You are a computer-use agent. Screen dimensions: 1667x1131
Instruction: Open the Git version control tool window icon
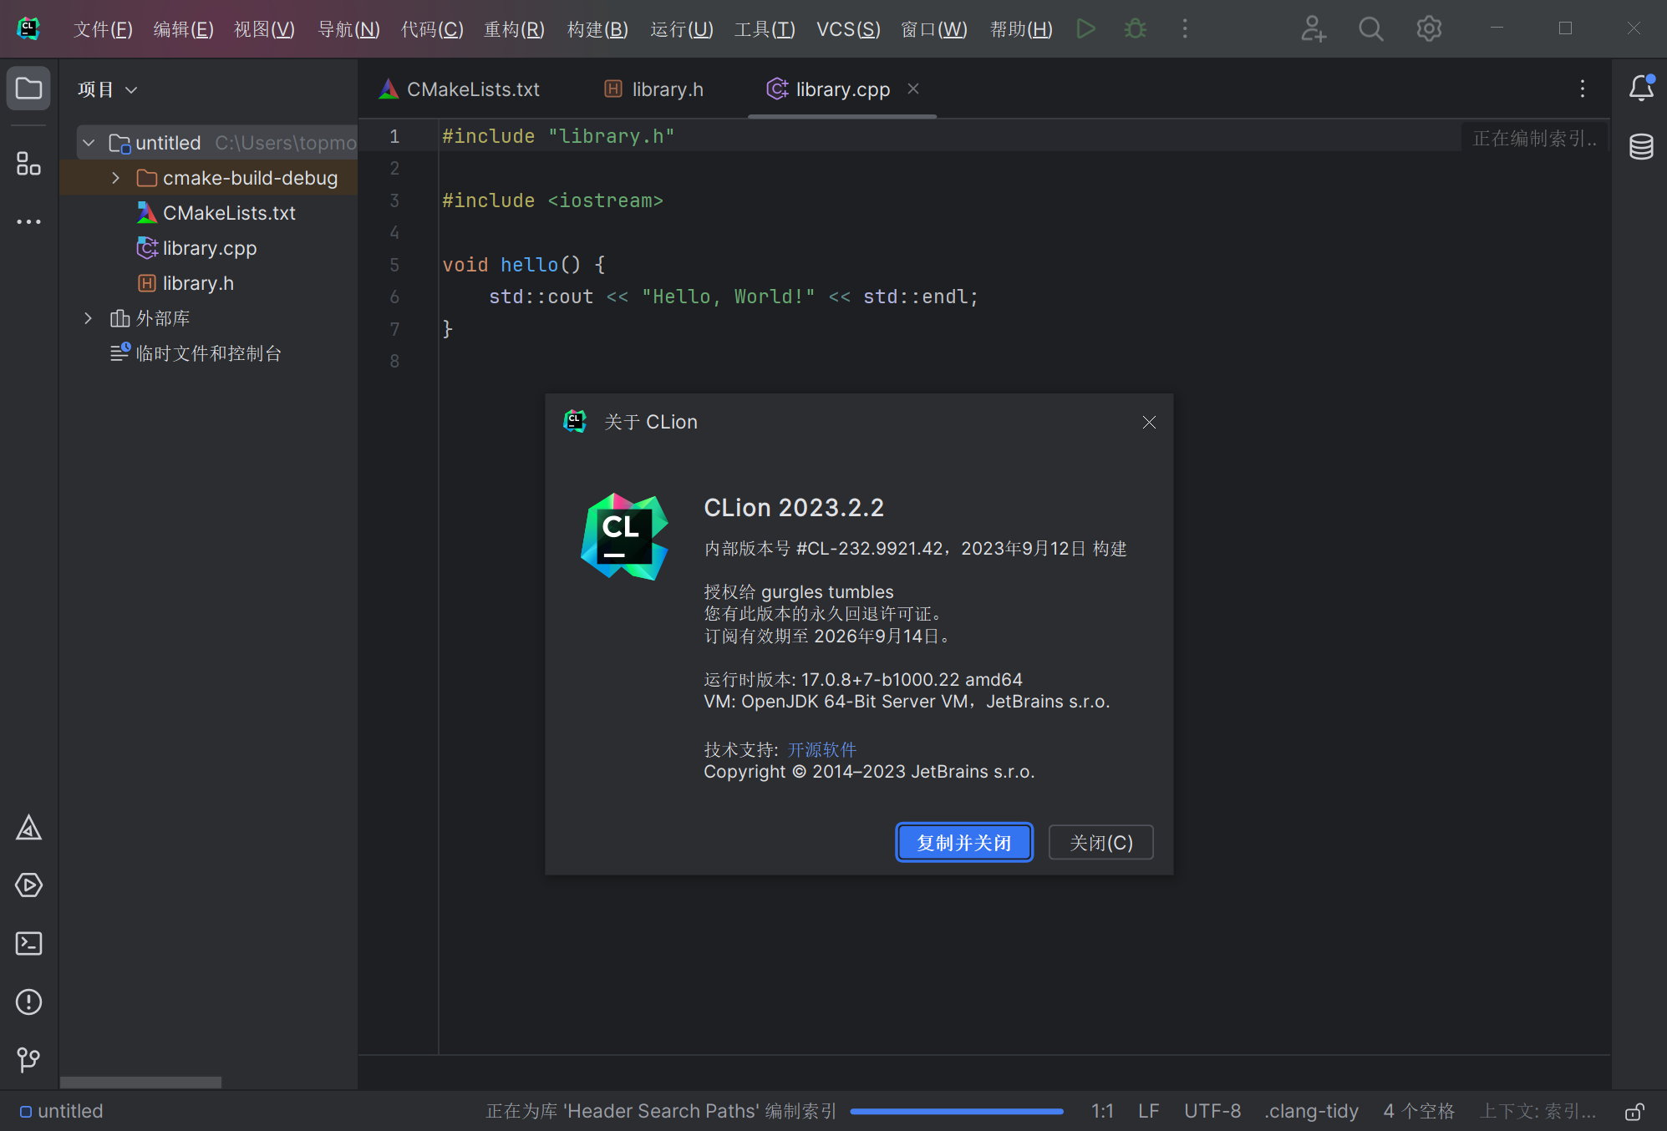(28, 1060)
